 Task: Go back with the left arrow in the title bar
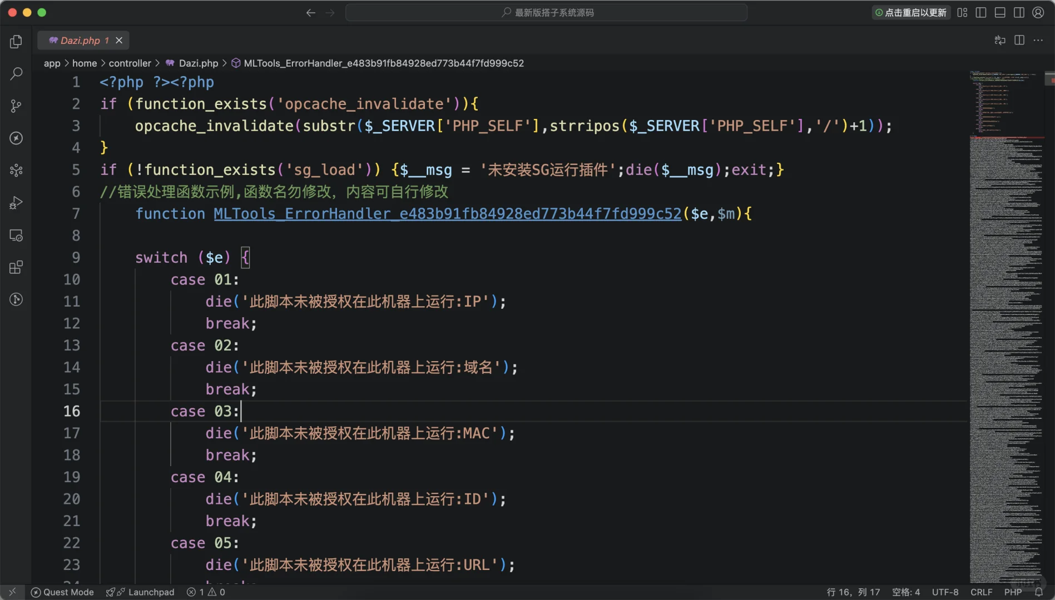pyautogui.click(x=311, y=13)
